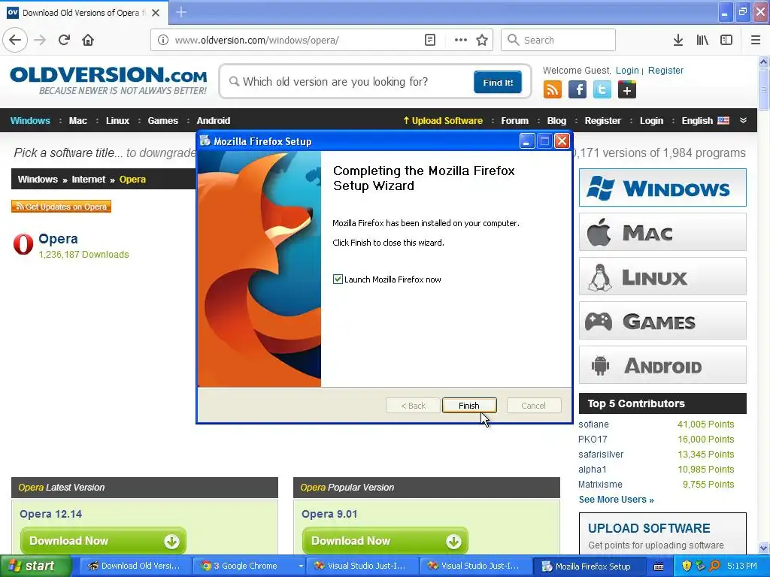
Task: Select the Mac platform banner in sidebar
Action: [x=662, y=232]
